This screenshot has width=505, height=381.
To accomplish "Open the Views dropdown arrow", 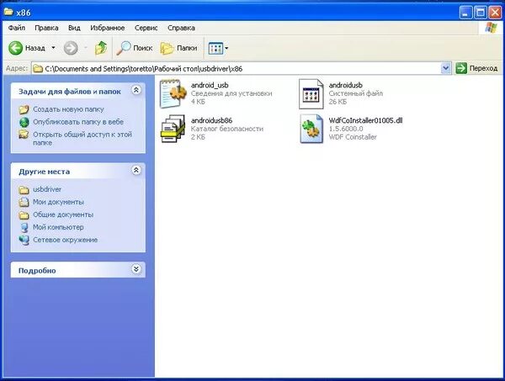I will 226,48.
